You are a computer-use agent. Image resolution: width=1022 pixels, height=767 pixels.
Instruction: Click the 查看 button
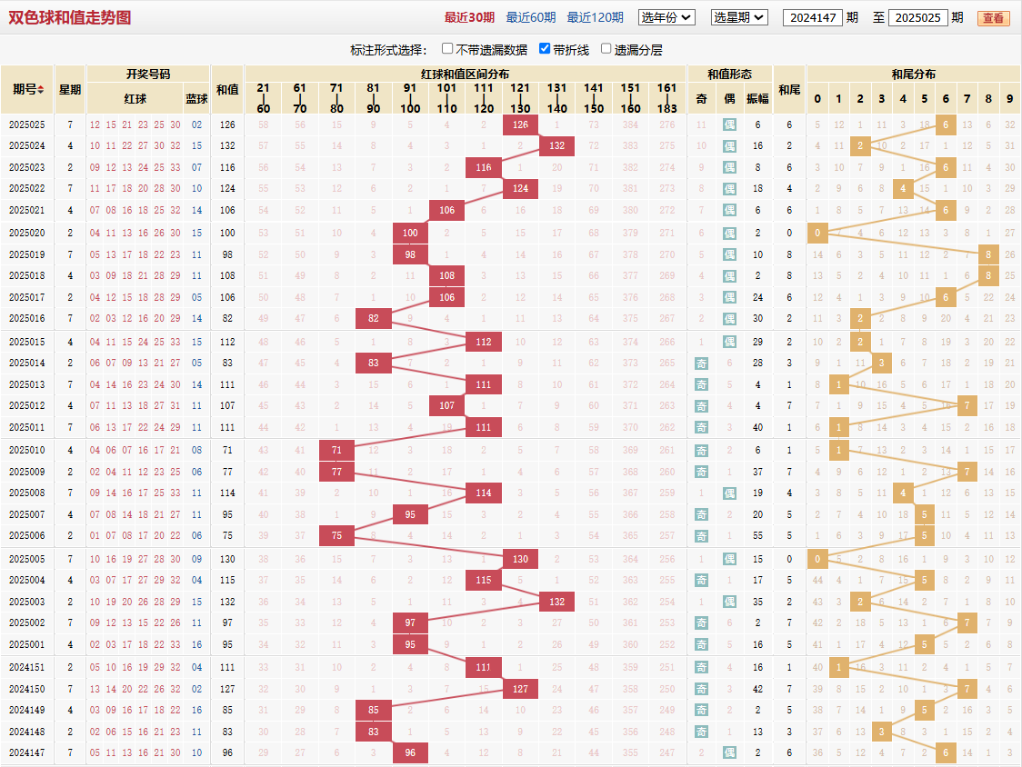(x=993, y=18)
